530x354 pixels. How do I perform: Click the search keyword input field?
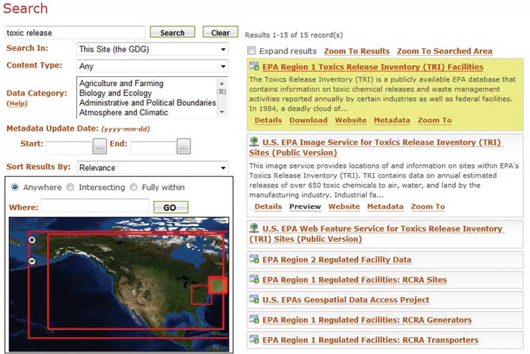(x=76, y=32)
